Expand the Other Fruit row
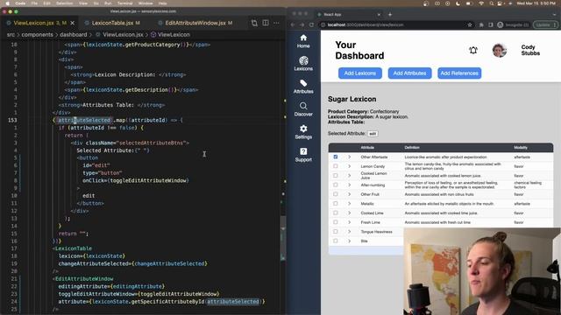The image size is (561, 315). coord(349,194)
